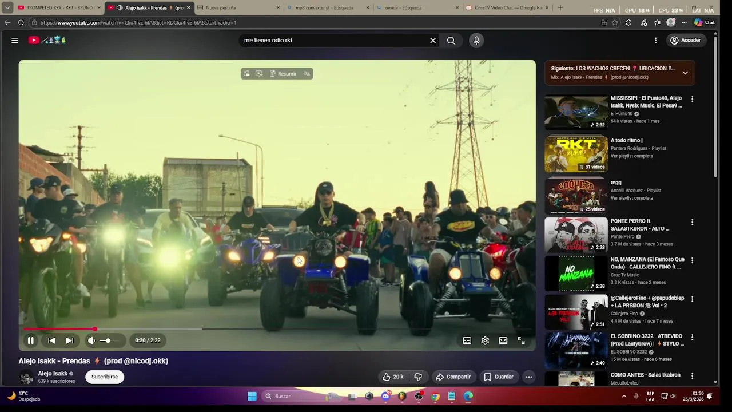Open the A todo ritmo playlist thumbnail

pyautogui.click(x=576, y=154)
